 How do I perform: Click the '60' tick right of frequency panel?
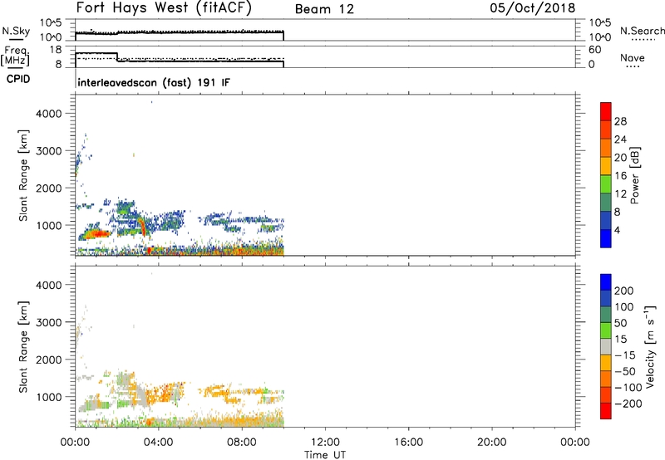(594, 50)
